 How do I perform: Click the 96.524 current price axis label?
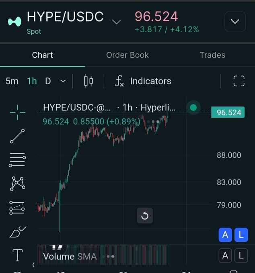[228, 112]
